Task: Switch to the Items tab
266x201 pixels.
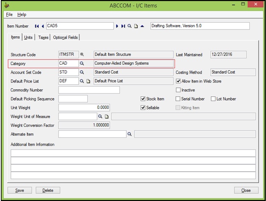Action: tap(15, 37)
